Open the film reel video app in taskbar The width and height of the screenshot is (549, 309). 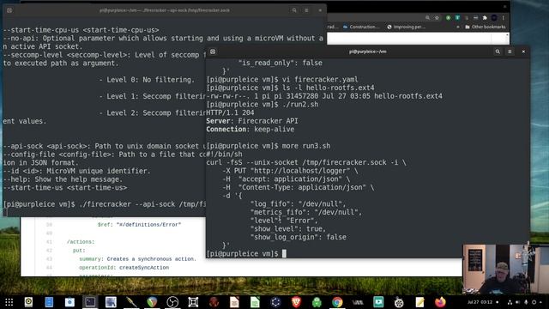(399, 302)
